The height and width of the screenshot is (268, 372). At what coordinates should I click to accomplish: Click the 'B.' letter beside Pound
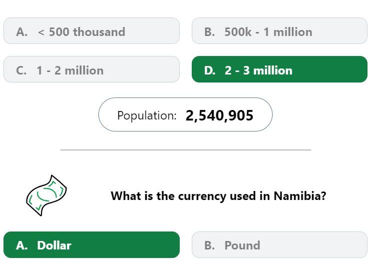(x=210, y=245)
